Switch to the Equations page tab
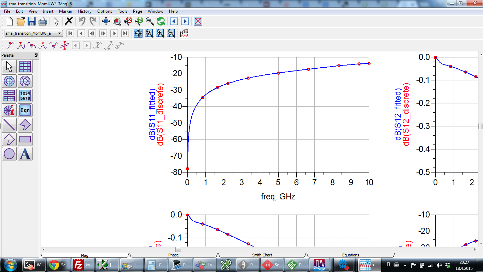The height and width of the screenshot is (272, 483). 351,255
